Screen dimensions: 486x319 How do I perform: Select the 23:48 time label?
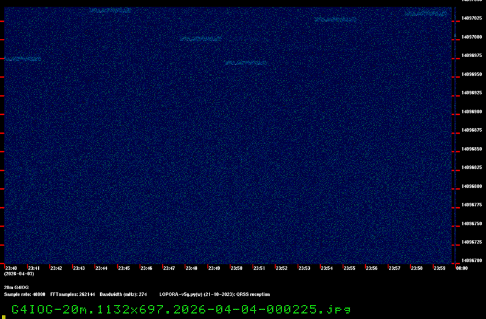tap(191, 268)
